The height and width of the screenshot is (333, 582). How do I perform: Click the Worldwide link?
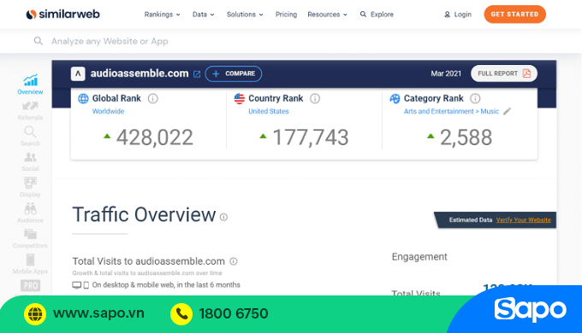(x=108, y=111)
